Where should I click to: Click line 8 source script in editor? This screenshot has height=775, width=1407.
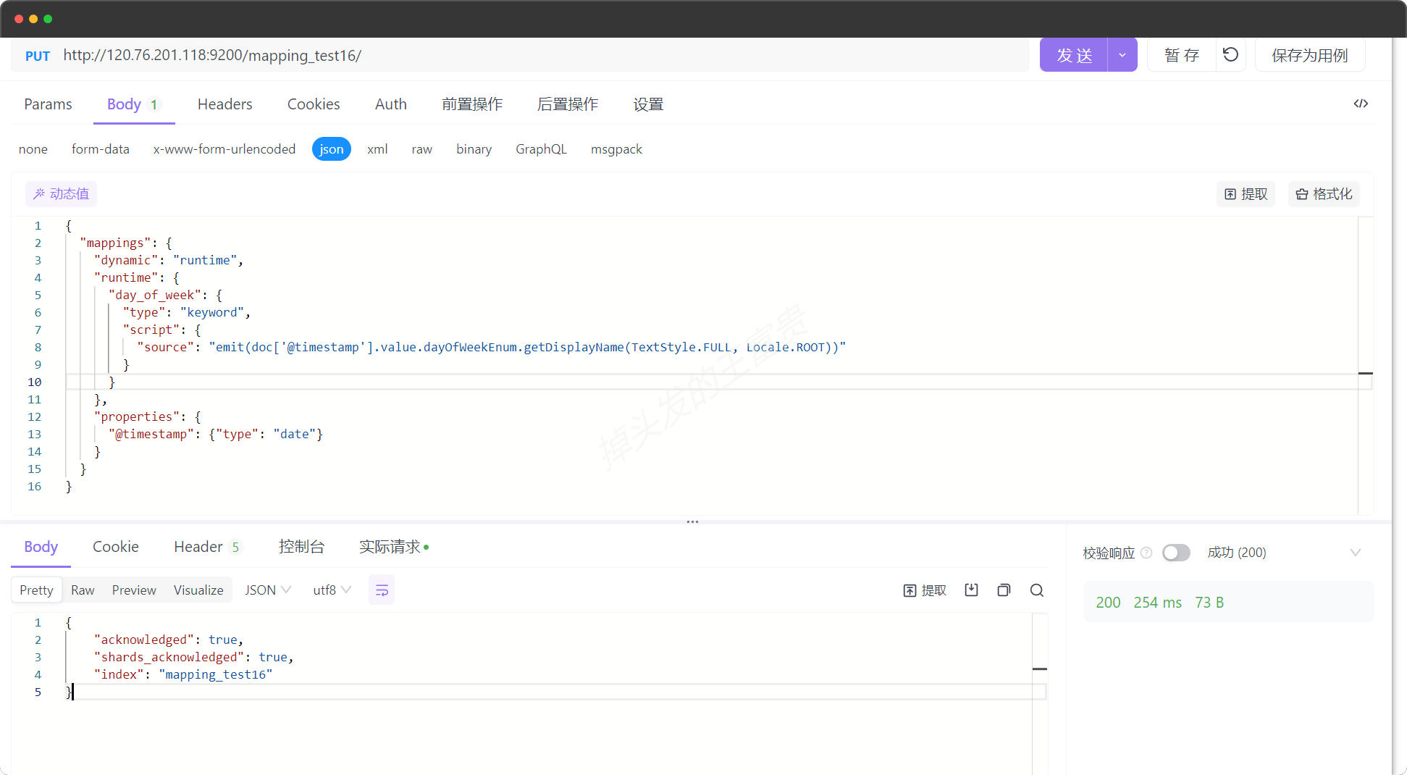[x=491, y=347]
